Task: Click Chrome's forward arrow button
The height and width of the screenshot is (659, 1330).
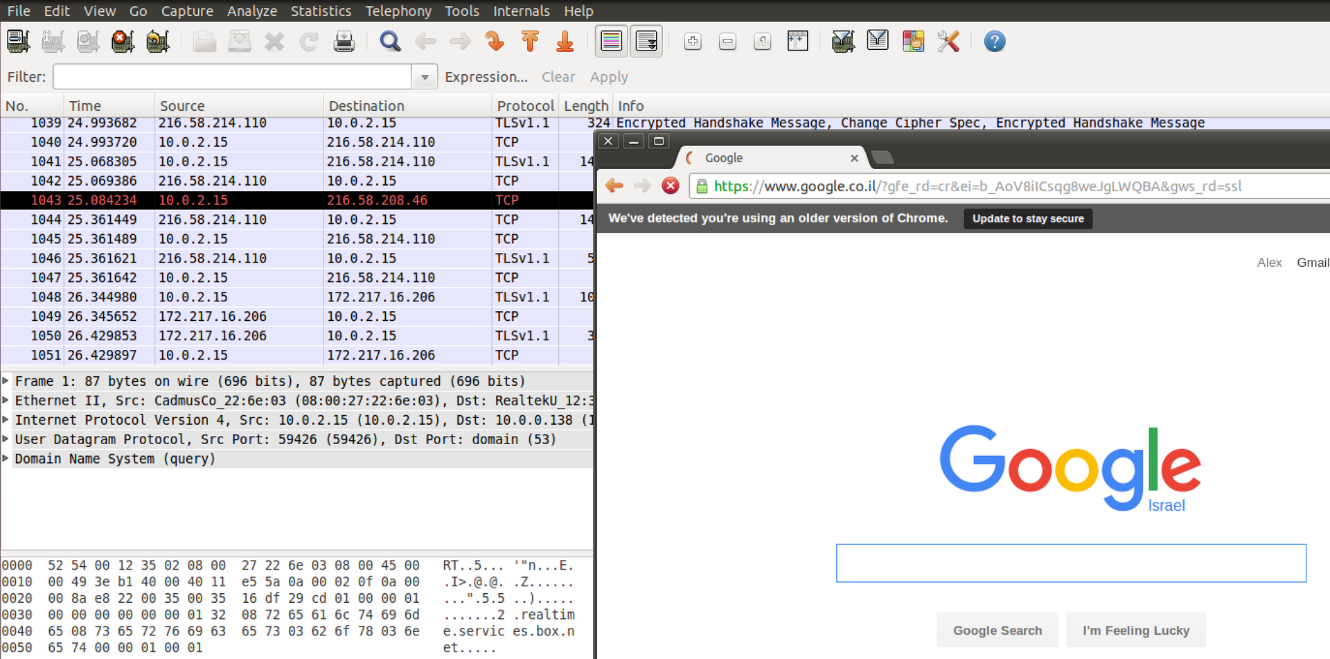Action: pyautogui.click(x=643, y=186)
